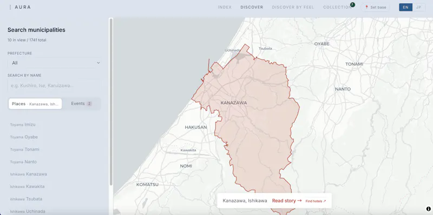Click the AURA logo
433x215 pixels.
pyautogui.click(x=23, y=7)
